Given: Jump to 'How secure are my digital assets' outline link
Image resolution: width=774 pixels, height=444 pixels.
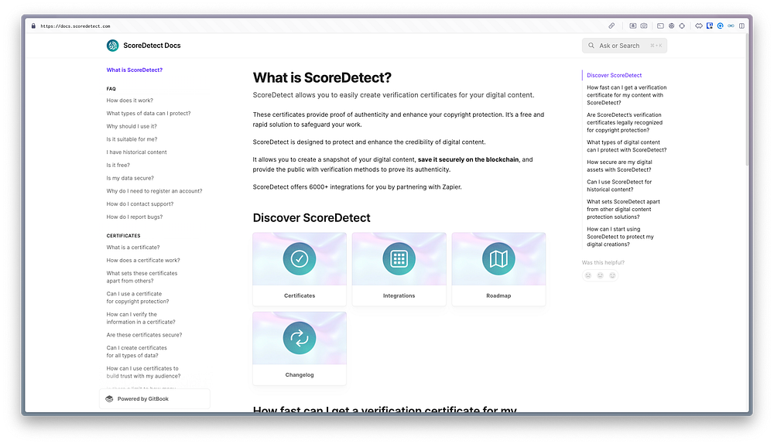Looking at the screenshot, I should click(x=619, y=166).
